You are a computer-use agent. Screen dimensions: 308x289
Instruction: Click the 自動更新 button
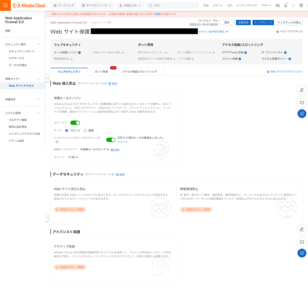(x=243, y=22)
